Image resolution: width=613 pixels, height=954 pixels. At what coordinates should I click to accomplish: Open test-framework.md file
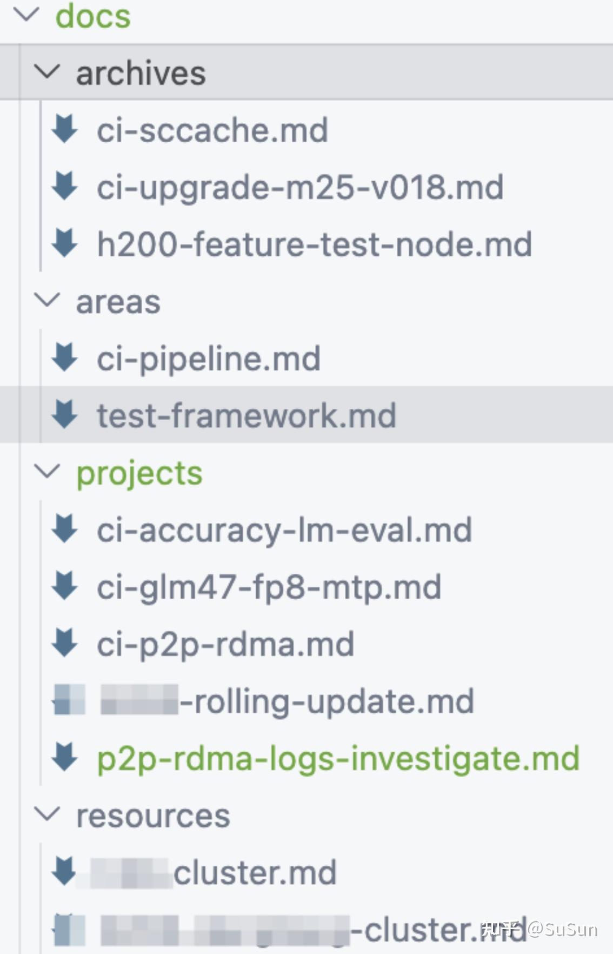pos(246,415)
